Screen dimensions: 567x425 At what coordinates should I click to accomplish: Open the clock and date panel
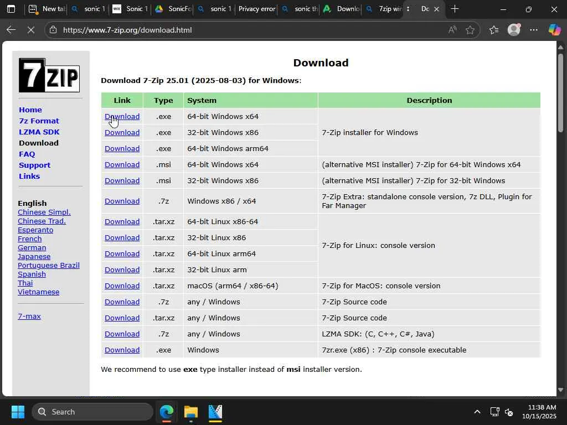tap(539, 412)
